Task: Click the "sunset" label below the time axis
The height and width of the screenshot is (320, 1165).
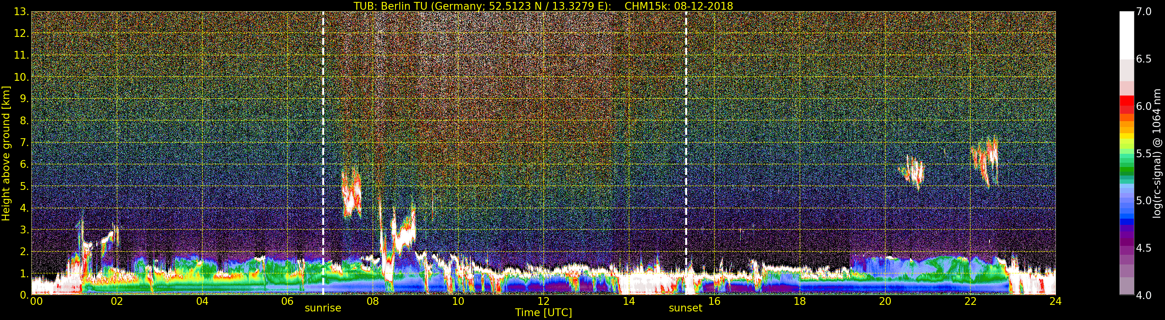Action: tap(686, 308)
